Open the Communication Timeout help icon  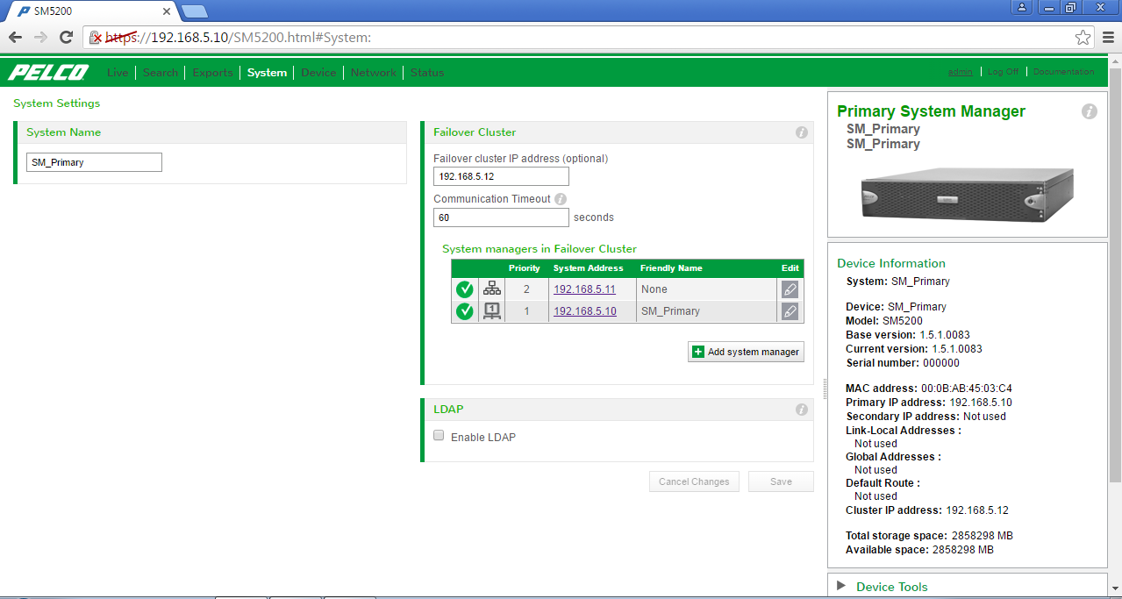[560, 198]
